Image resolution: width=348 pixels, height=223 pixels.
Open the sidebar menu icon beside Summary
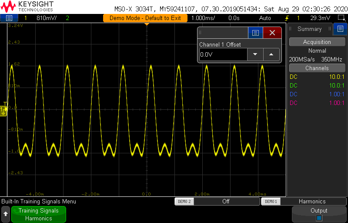coord(340,29)
